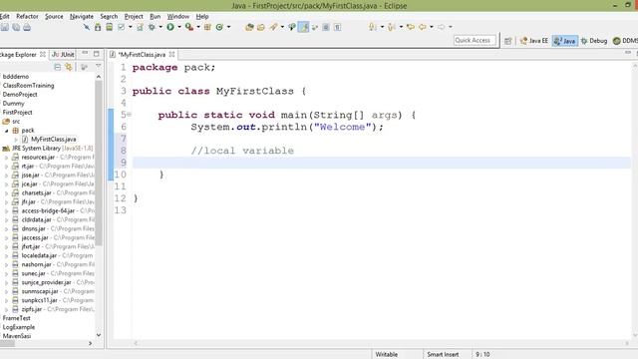Screen dimensions: 638x359
Task: Click the New Java Package icon
Action: coord(207,27)
